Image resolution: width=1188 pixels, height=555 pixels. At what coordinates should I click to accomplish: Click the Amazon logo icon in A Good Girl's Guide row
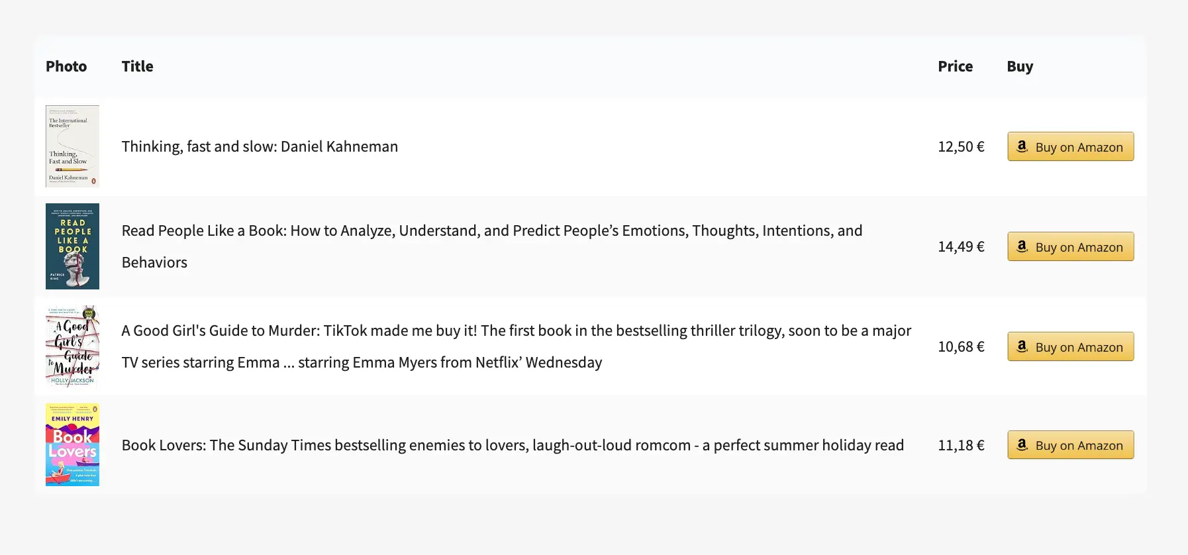pos(1022,346)
